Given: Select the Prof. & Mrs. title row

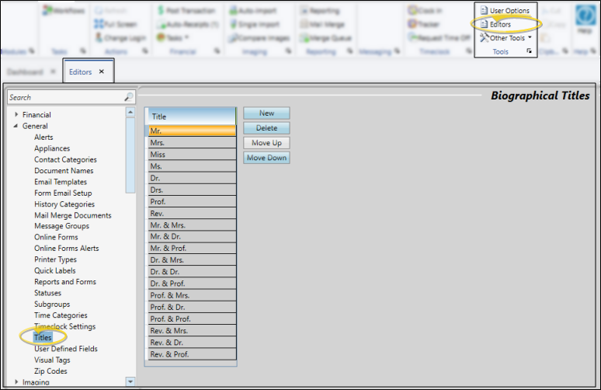Looking at the screenshot, I should pos(189,295).
